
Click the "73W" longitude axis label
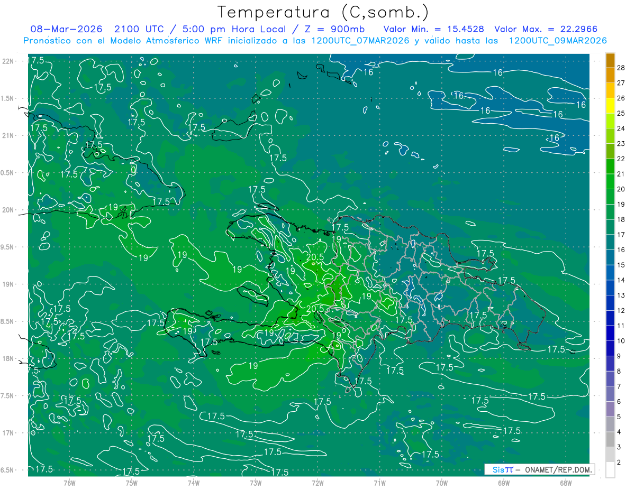(x=256, y=483)
